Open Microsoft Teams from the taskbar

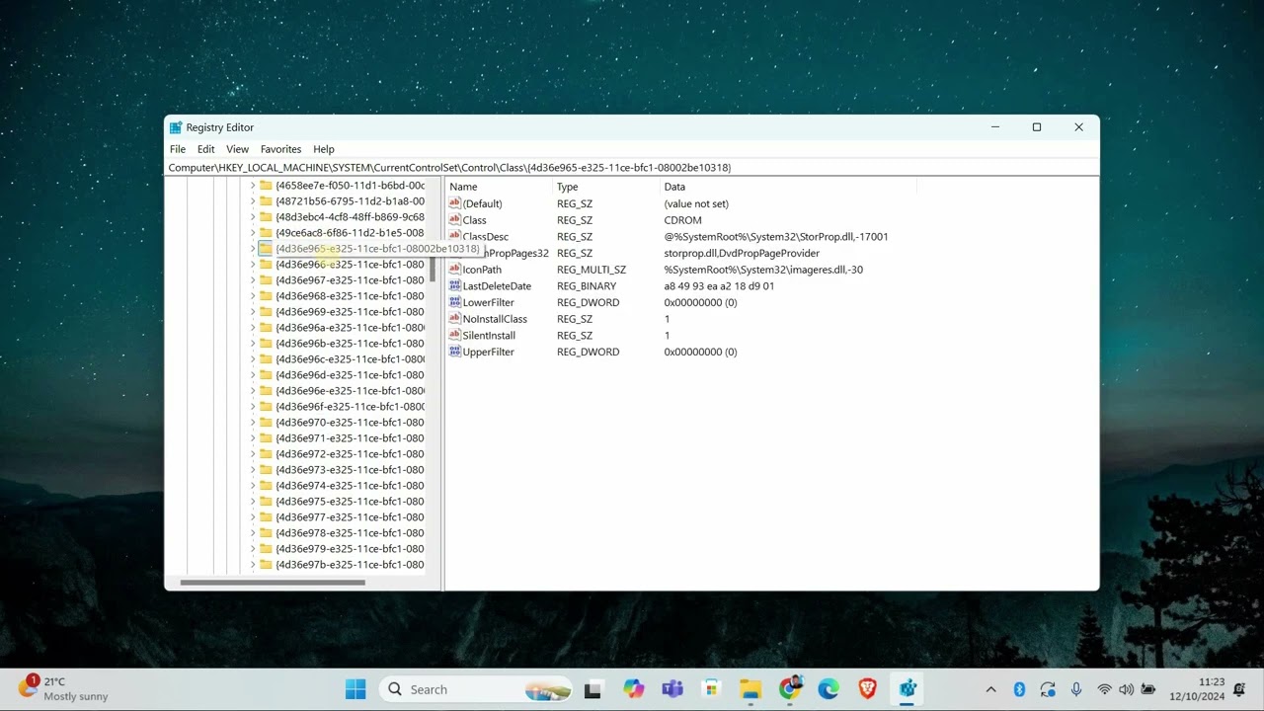(672, 689)
